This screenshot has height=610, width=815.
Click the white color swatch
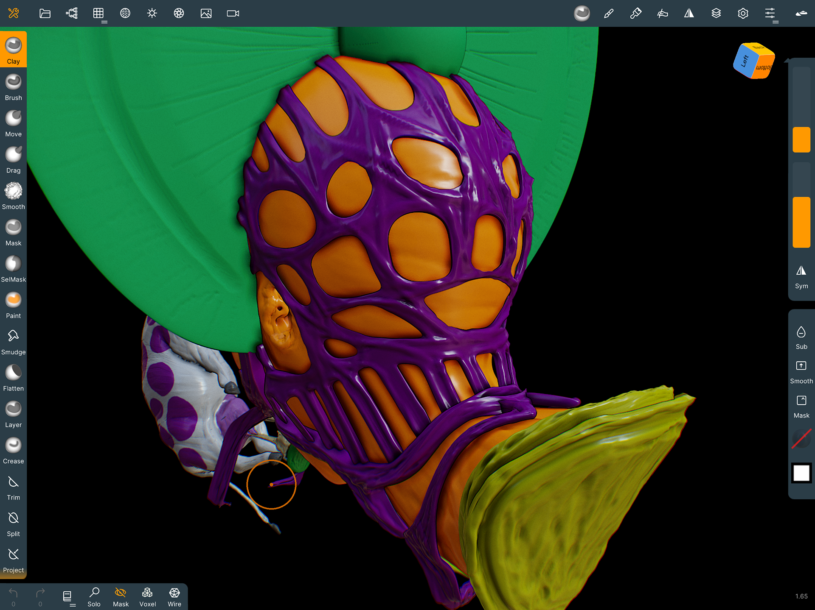coord(801,473)
